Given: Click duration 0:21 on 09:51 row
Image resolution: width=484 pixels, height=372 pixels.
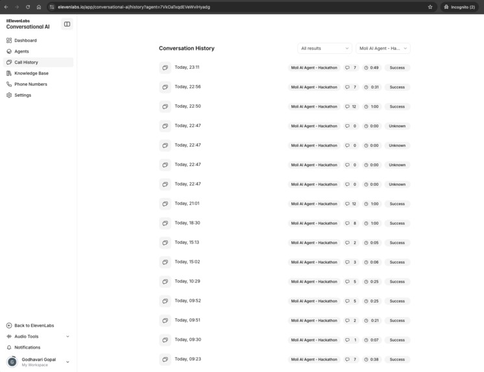Looking at the screenshot, I should pyautogui.click(x=372, y=321).
